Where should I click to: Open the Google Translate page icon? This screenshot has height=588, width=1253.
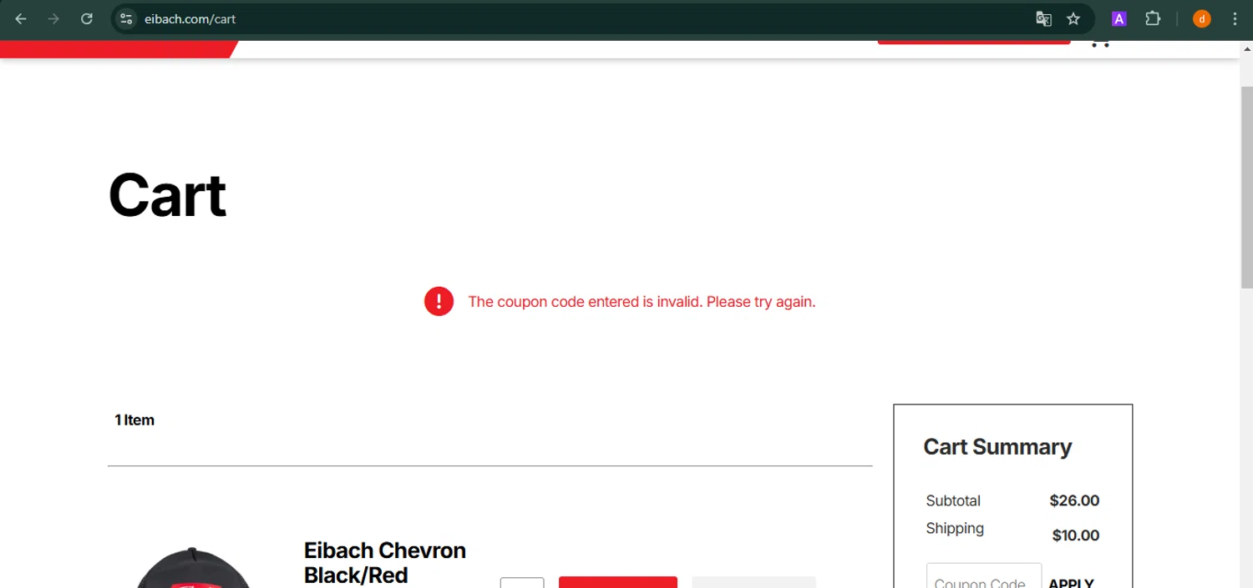1043,18
